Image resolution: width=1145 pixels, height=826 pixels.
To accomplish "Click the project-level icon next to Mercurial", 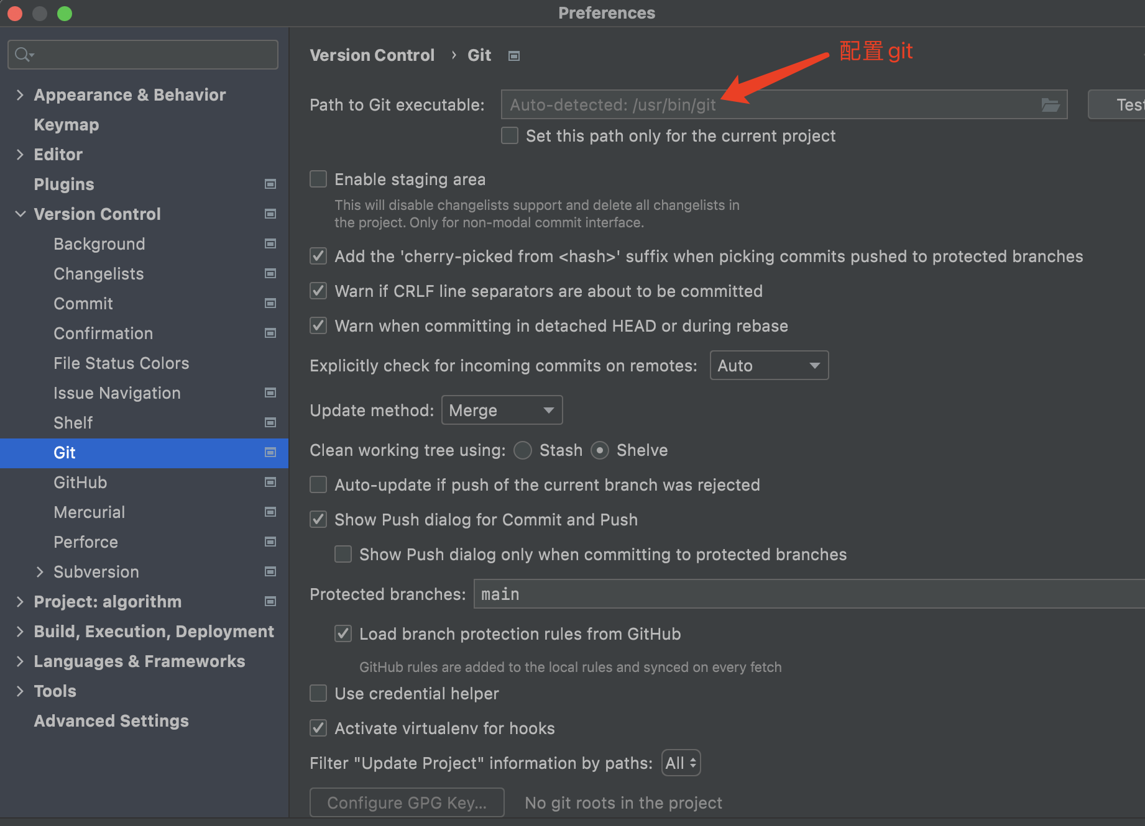I will coord(270,512).
